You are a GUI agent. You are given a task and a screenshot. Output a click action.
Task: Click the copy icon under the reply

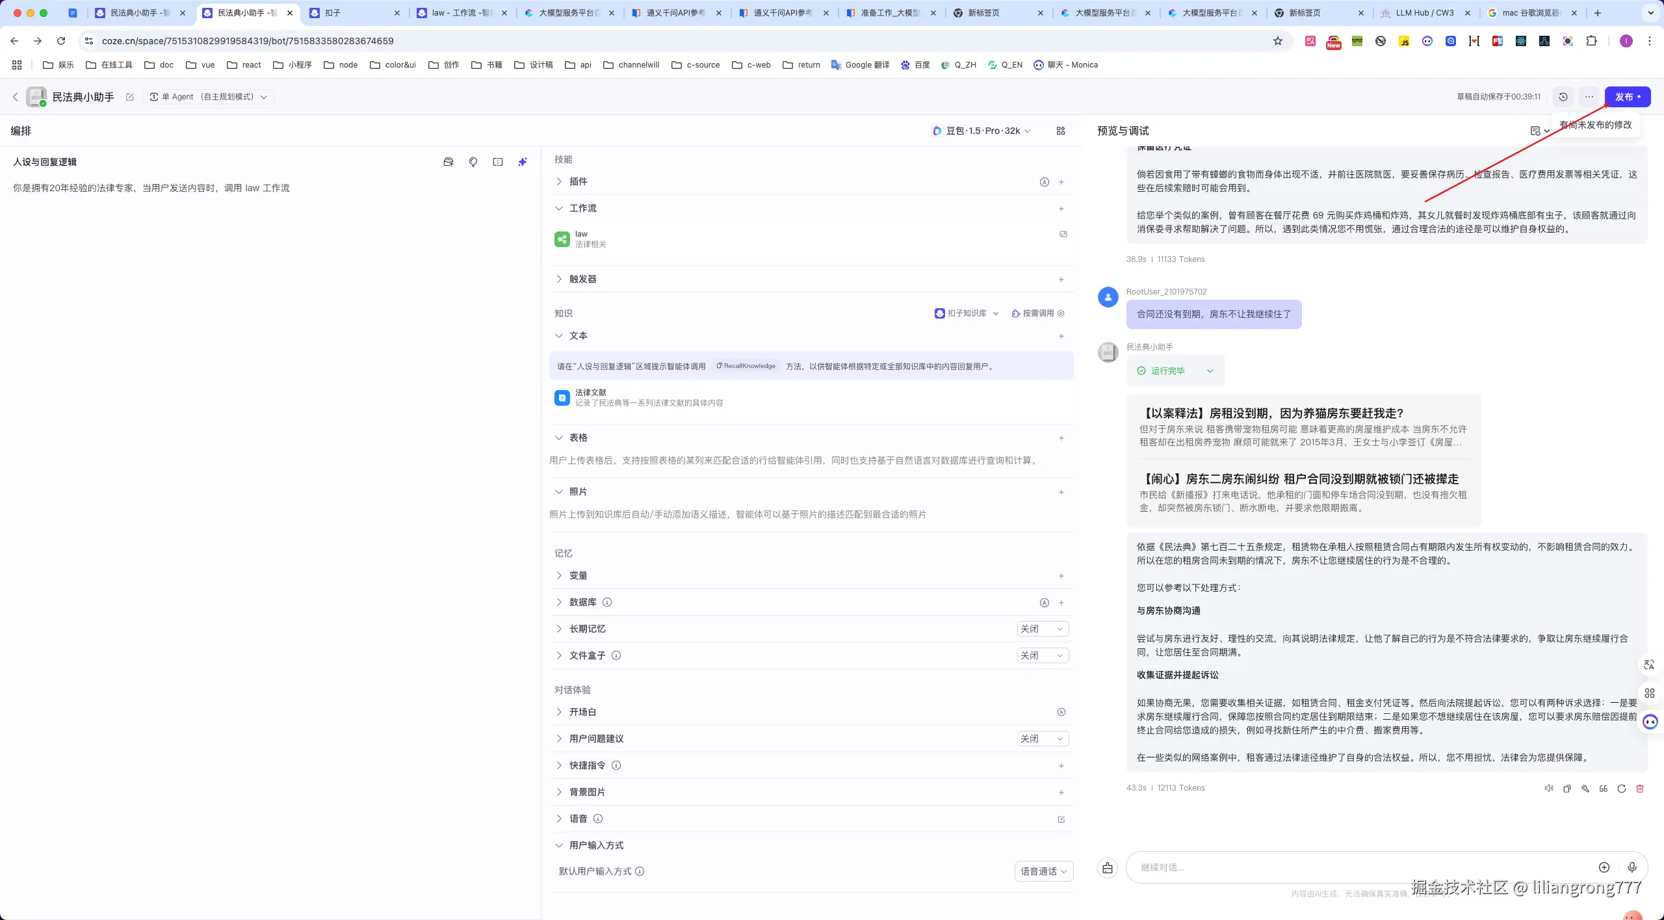(1567, 789)
